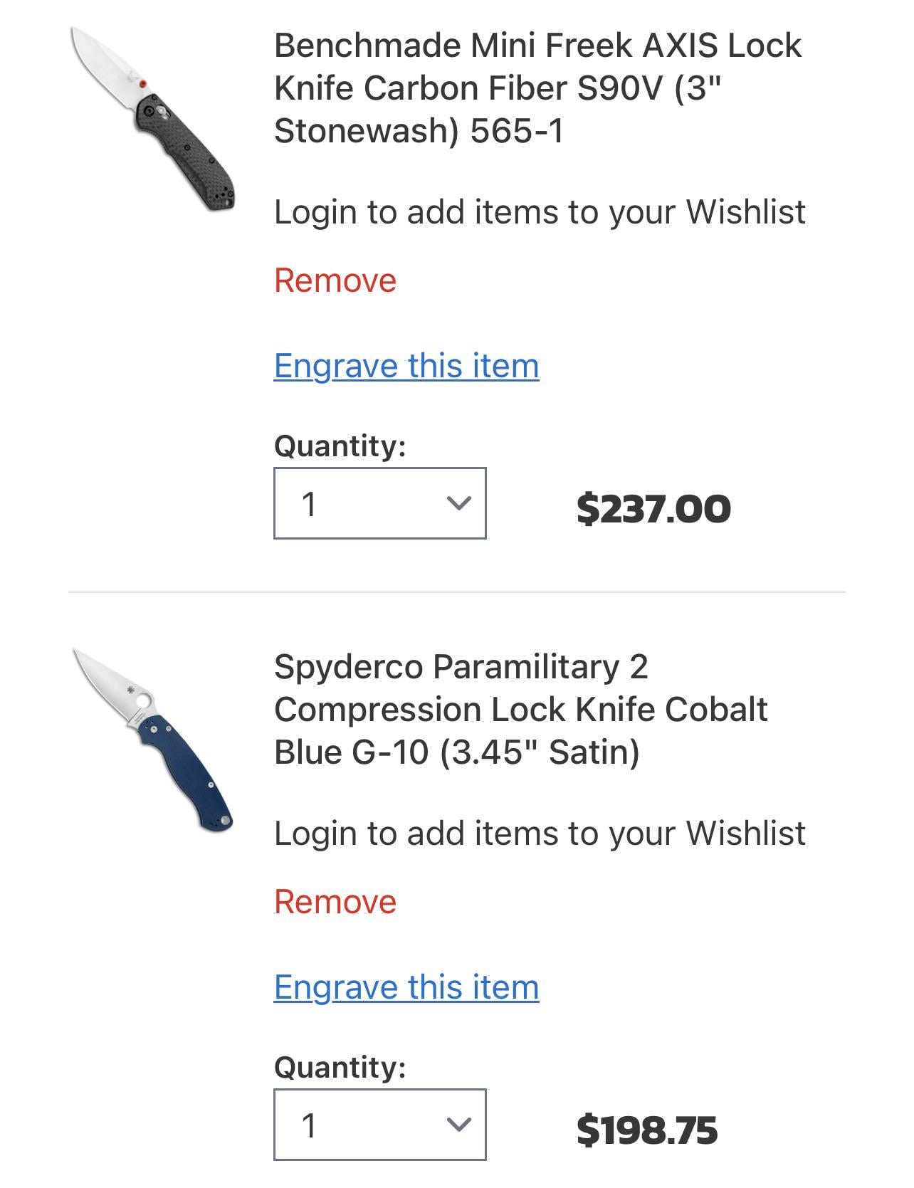This screenshot has width=914, height=1188.
Task: Click Login to Wishlist under the Spyderco knife
Action: point(540,834)
